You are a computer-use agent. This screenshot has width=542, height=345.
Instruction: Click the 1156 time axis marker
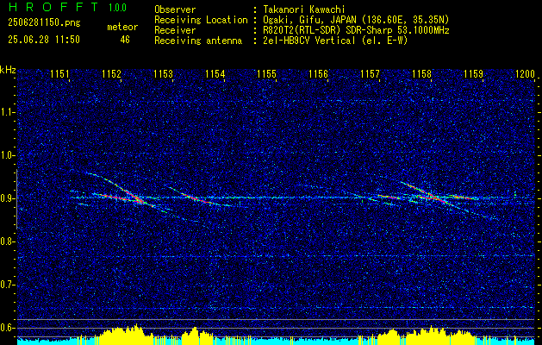point(318,74)
